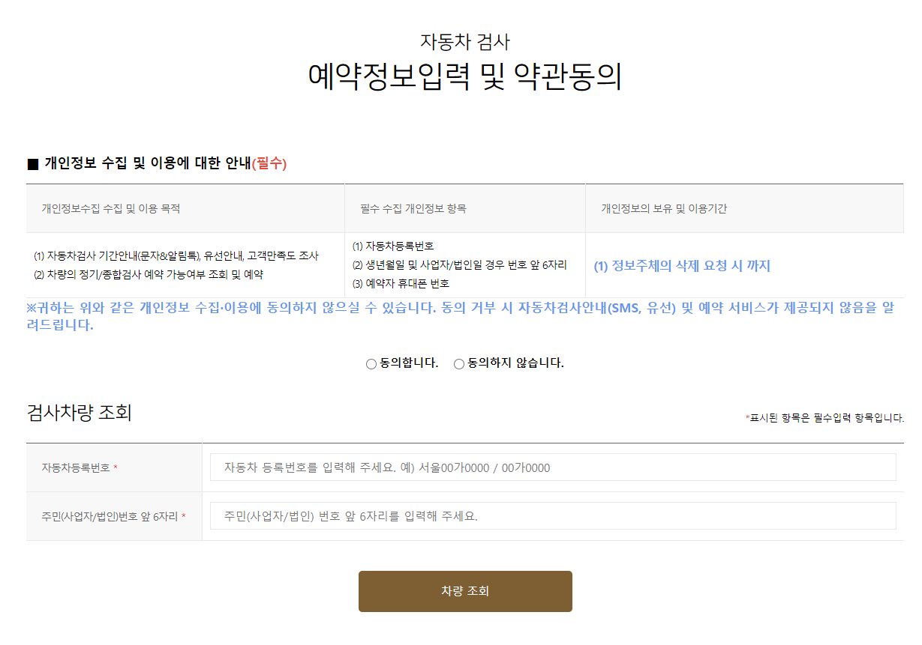
Task: Select the '동의하지 않습니다' radio button
Action: tap(458, 363)
